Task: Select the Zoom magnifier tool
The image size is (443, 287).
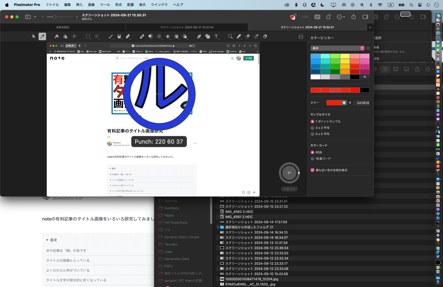Action: (x=230, y=36)
